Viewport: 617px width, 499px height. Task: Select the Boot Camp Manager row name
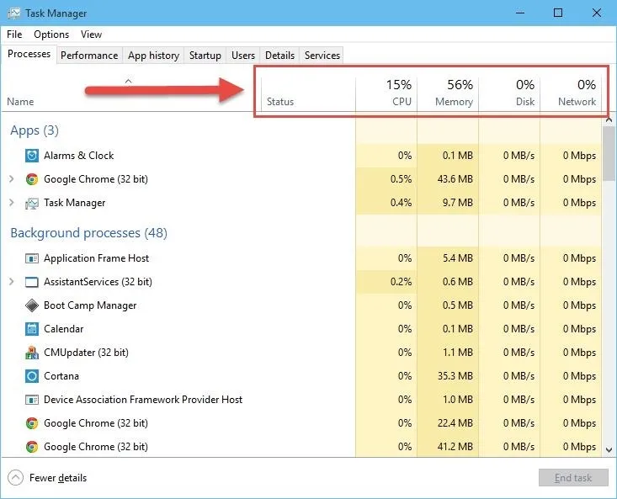point(90,305)
